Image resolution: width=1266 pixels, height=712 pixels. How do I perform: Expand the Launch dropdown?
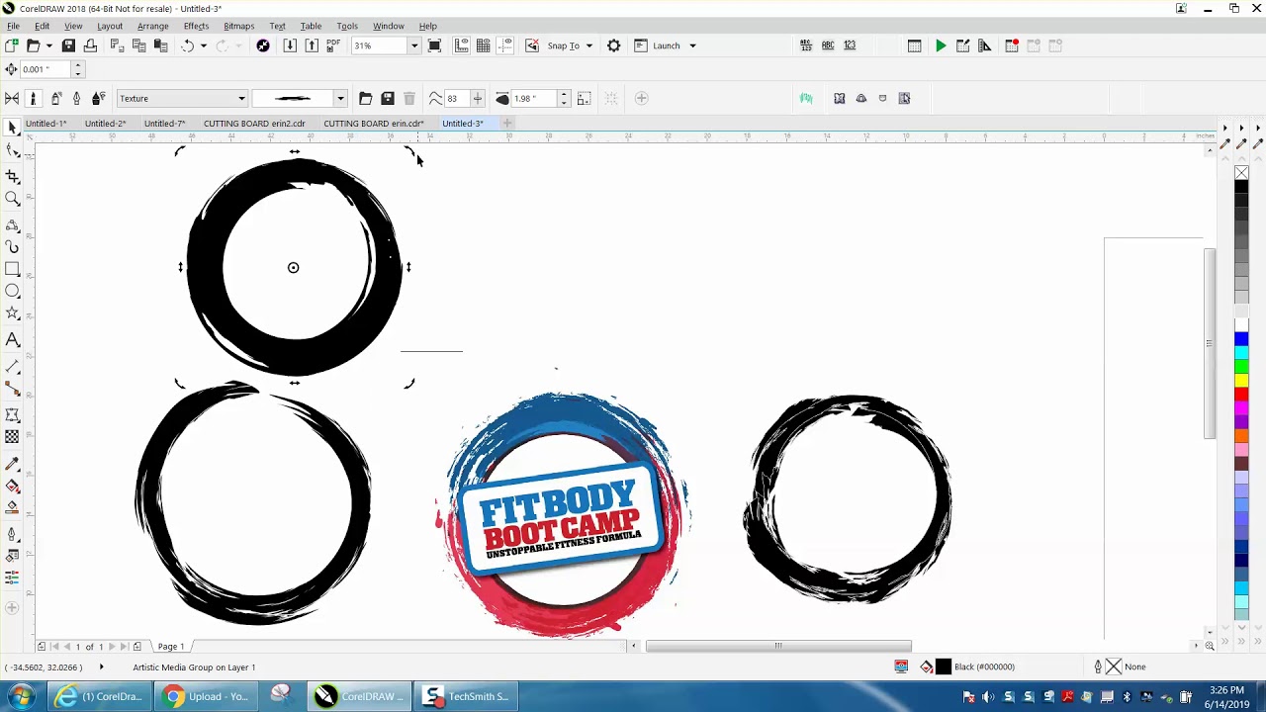pos(692,45)
